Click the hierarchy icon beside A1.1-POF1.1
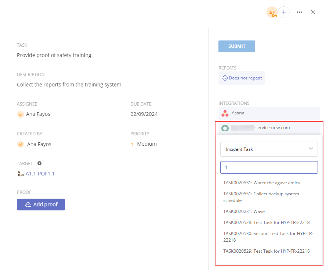Viewport: 326px width, 270px height. point(21,174)
